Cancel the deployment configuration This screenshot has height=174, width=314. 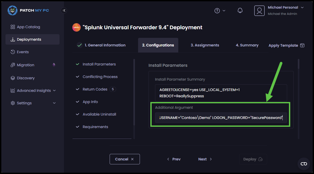coord(125,159)
